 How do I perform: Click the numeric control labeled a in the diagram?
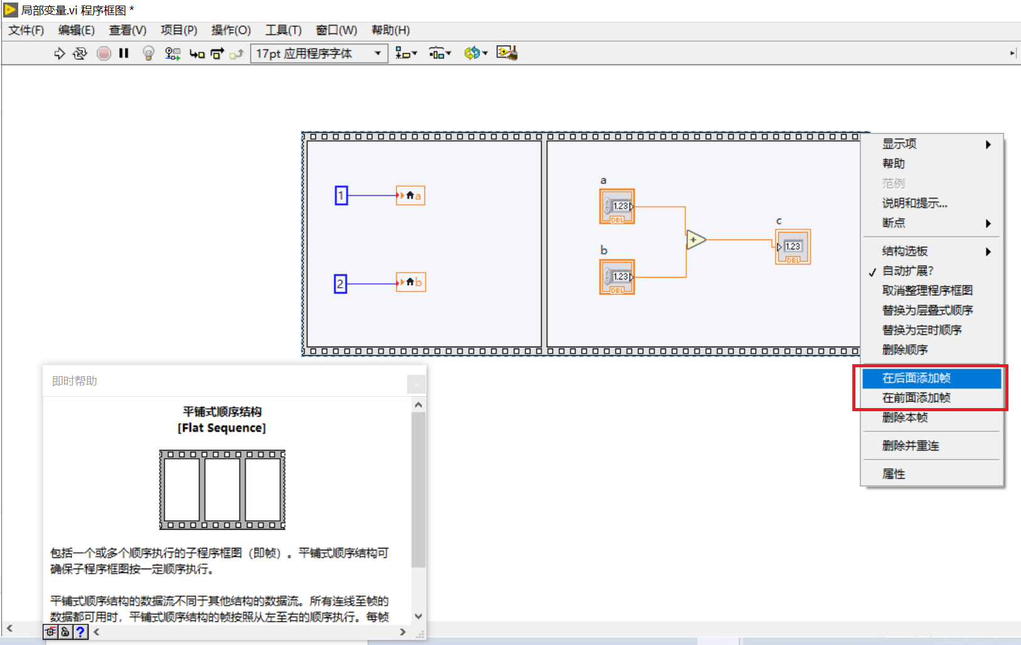616,206
